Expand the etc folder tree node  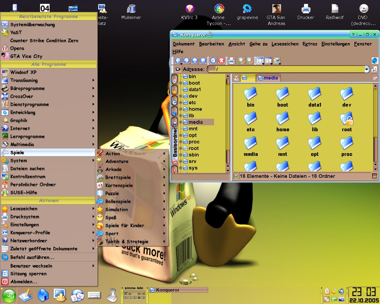point(180,103)
